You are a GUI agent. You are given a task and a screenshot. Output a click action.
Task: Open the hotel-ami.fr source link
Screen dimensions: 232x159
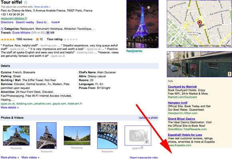click(x=75, y=104)
